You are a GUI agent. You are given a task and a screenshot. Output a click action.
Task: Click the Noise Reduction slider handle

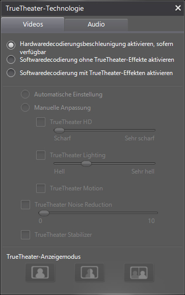point(43,213)
